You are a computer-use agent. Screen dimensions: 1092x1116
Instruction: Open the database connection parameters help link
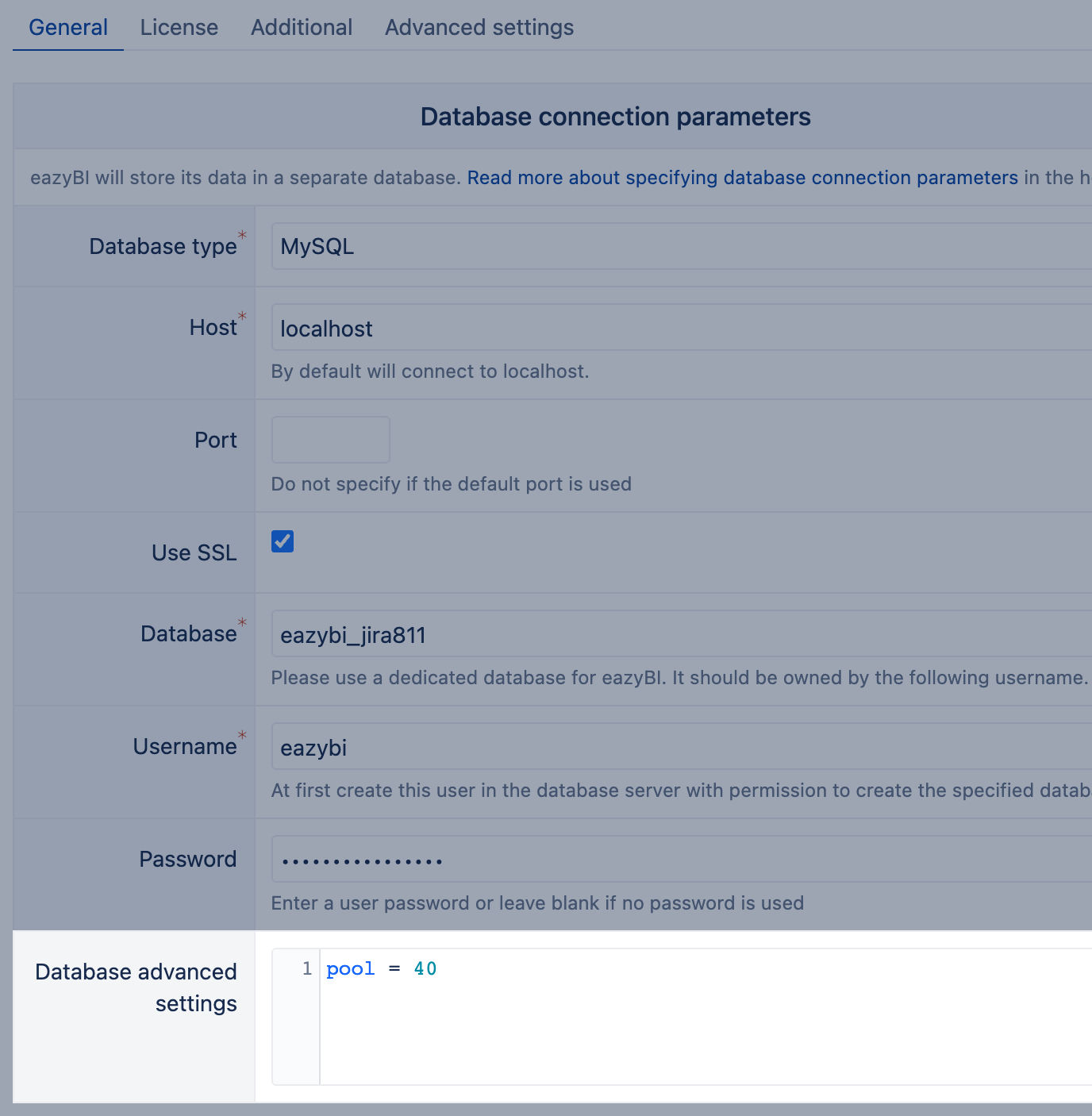point(742,178)
